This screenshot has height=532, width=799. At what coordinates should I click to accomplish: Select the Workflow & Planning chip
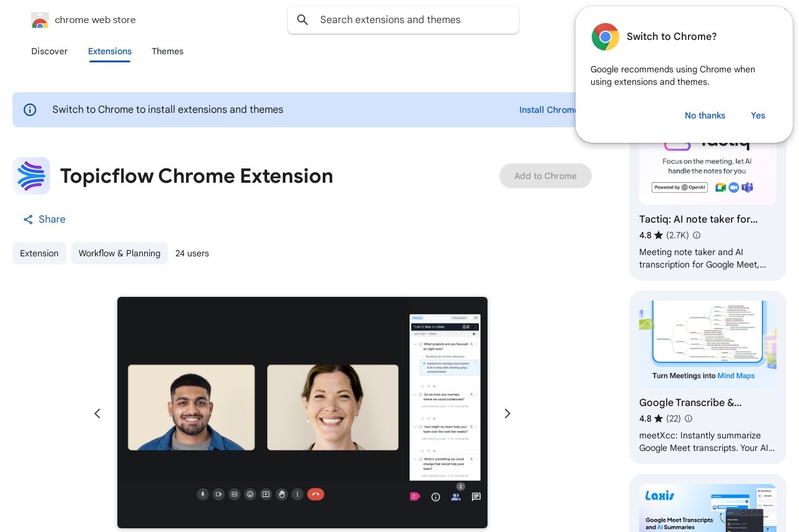[x=119, y=253]
